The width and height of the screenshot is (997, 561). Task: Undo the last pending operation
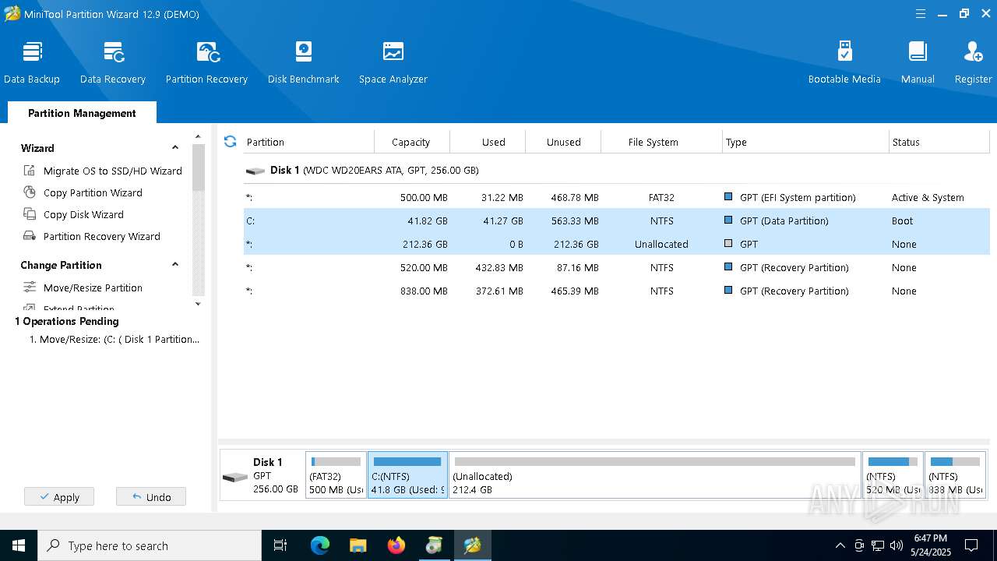[x=151, y=496]
